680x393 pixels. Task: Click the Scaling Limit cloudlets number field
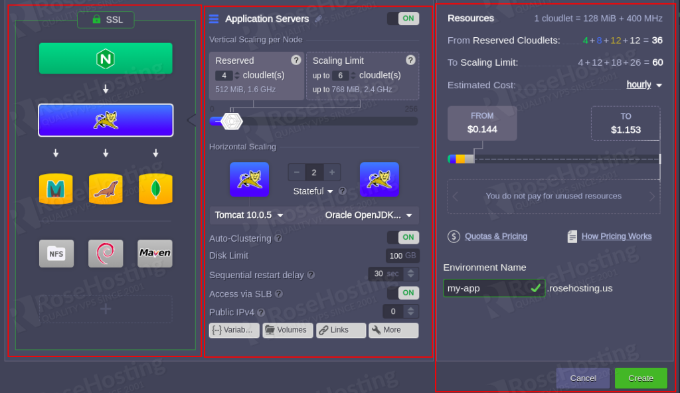pos(341,76)
